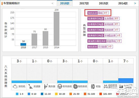
Task: Click the 2014 bar showing 209
Action: (x=57, y=29)
